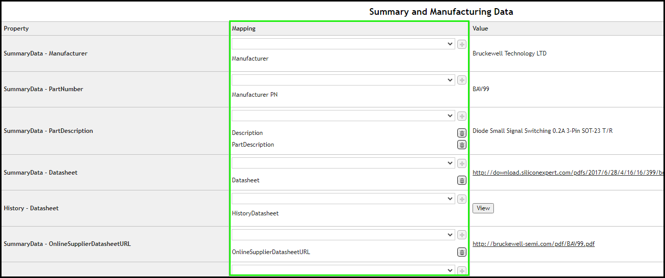Click the add icon in the History - Datasheet row
This screenshot has height=278, width=665.
pyautogui.click(x=462, y=199)
